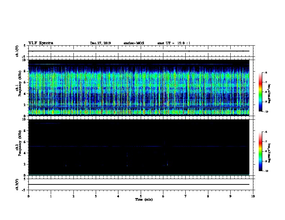Click the "6" kHz tick of ch.1 spectrogram
This screenshot has height=220, width=285.
(x=25, y=82)
